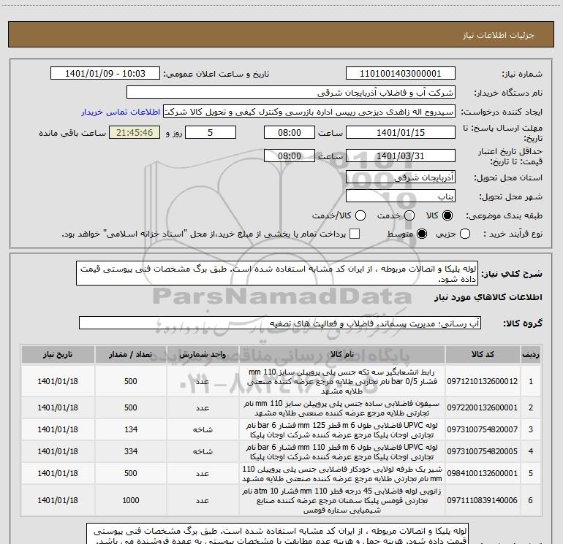The height and width of the screenshot is (544, 563).
Task: Click the remaining time countdown 21:45:46
Action: point(135,133)
